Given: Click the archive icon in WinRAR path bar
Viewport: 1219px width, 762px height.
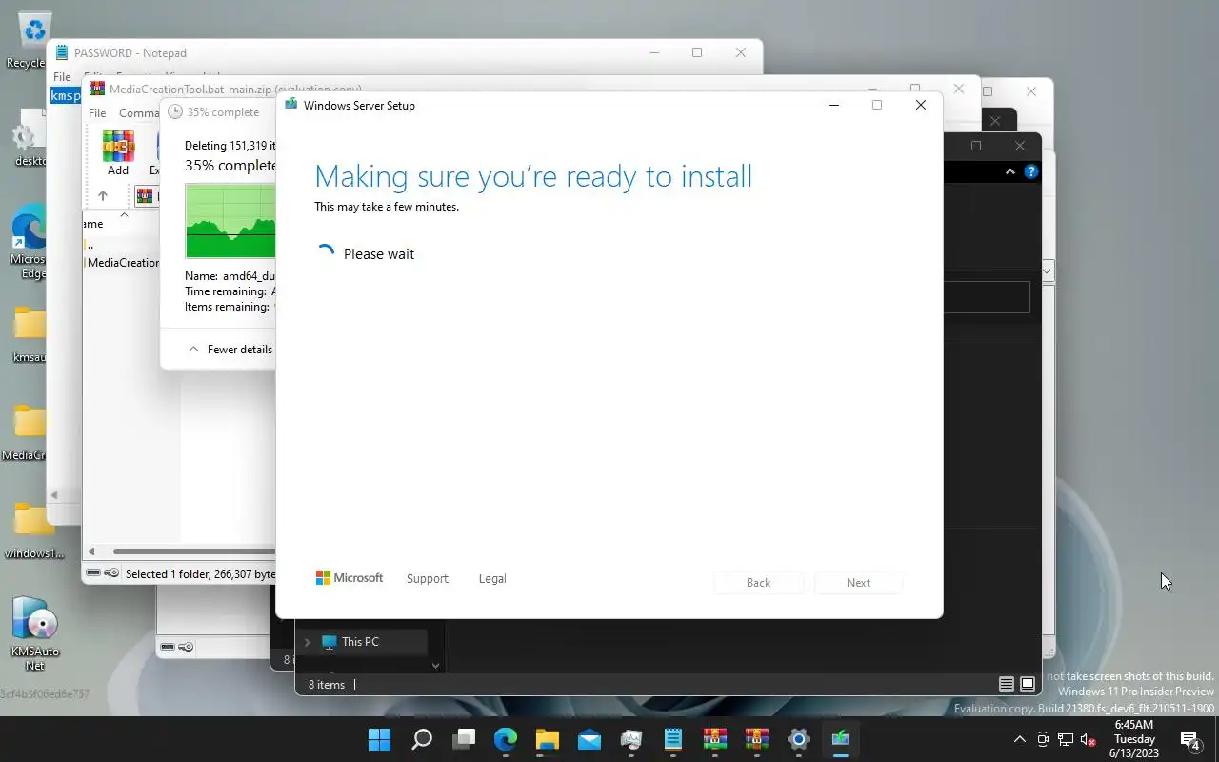Looking at the screenshot, I should tap(145, 196).
